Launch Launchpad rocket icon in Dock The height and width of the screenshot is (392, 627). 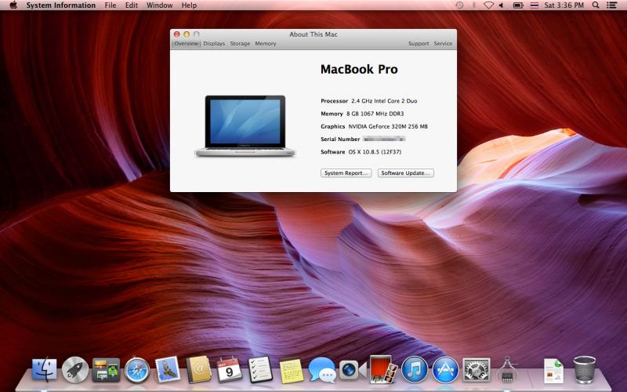74,370
